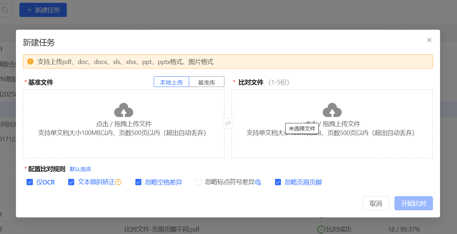Click the 开始比对 button
Image resolution: width=457 pixels, height=234 pixels.
414,203
